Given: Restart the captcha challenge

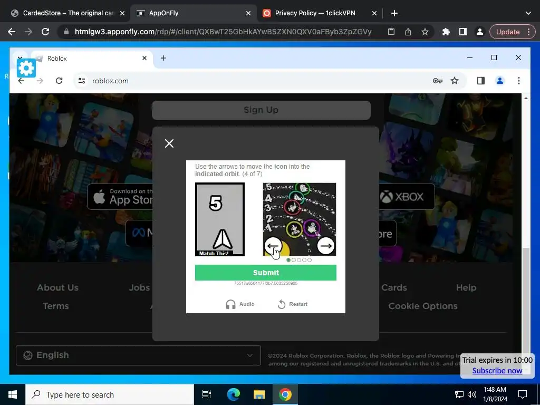Looking at the screenshot, I should 292,304.
